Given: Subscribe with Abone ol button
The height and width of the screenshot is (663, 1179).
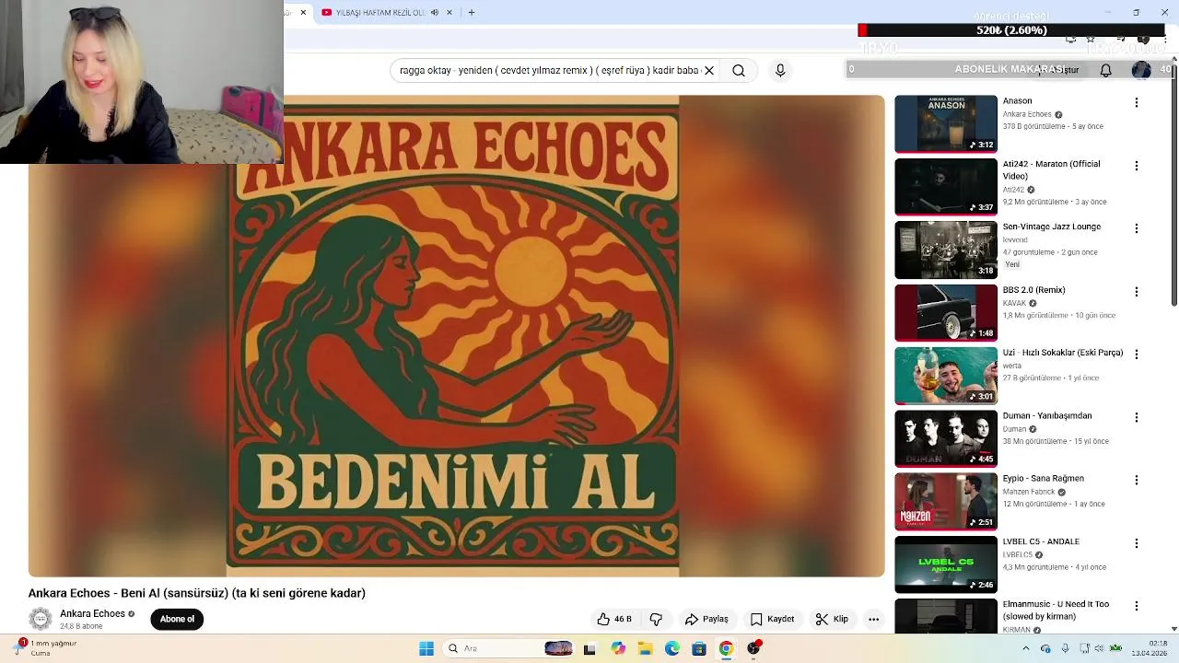Looking at the screenshot, I should [177, 619].
